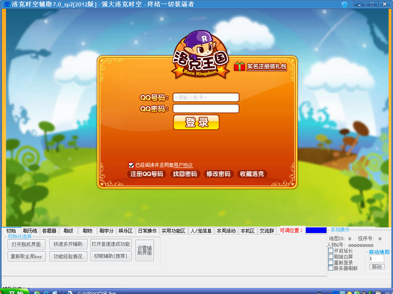393x294 pixels.
Task: Click the 打开音速速成功能 button
Action: point(111,244)
